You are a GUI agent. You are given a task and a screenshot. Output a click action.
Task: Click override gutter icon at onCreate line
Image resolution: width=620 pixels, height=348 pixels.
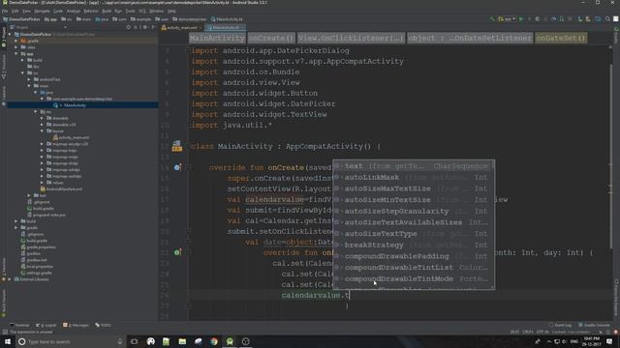[x=177, y=167]
